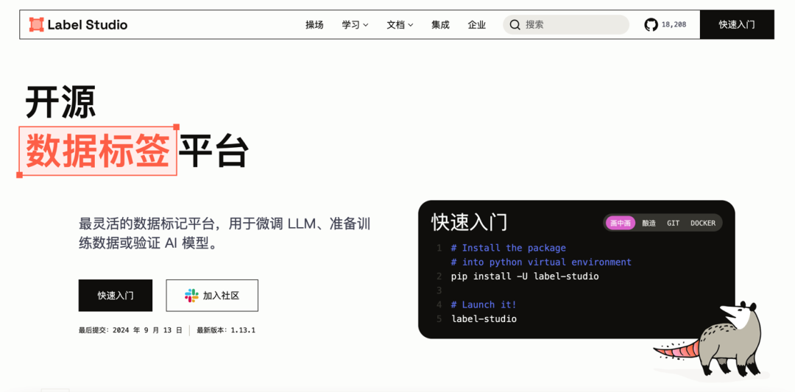Click the Label Studio brand text

[88, 24]
